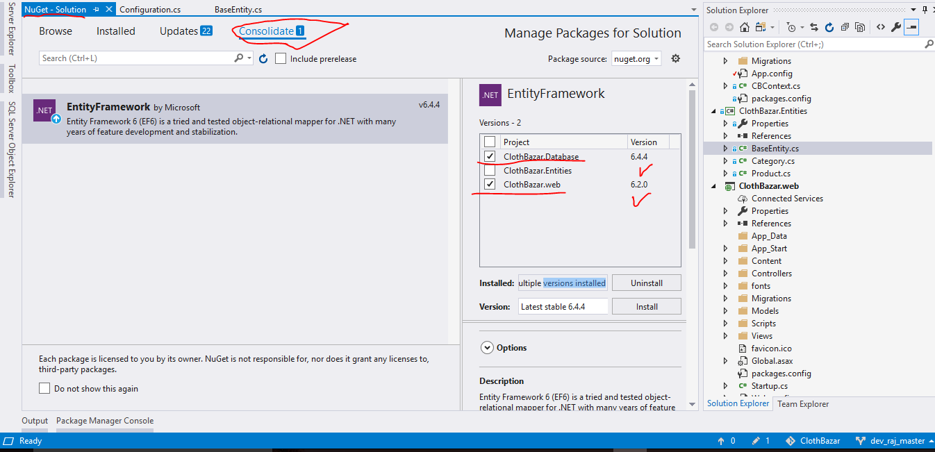Viewport: 935px width, 452px height.
Task: Expand the Controllers folder
Action: (x=726, y=274)
